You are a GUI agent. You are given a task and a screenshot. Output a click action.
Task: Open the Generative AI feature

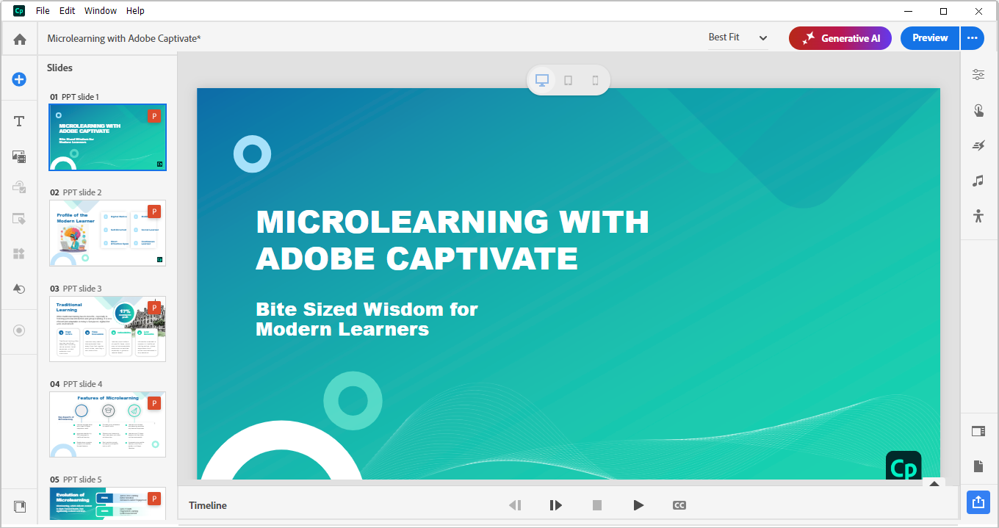(x=840, y=37)
